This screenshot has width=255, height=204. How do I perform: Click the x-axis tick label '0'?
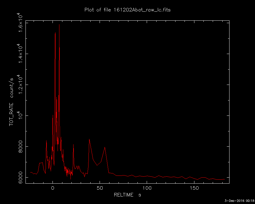[53, 188]
